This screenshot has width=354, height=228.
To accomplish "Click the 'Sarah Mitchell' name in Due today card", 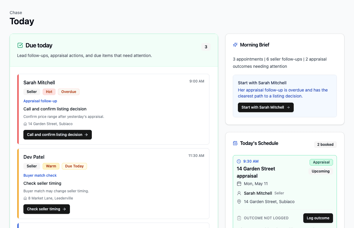I will (39, 82).
